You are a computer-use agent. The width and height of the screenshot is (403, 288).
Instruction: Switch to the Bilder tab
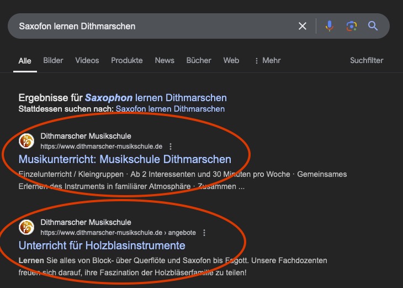[53, 60]
